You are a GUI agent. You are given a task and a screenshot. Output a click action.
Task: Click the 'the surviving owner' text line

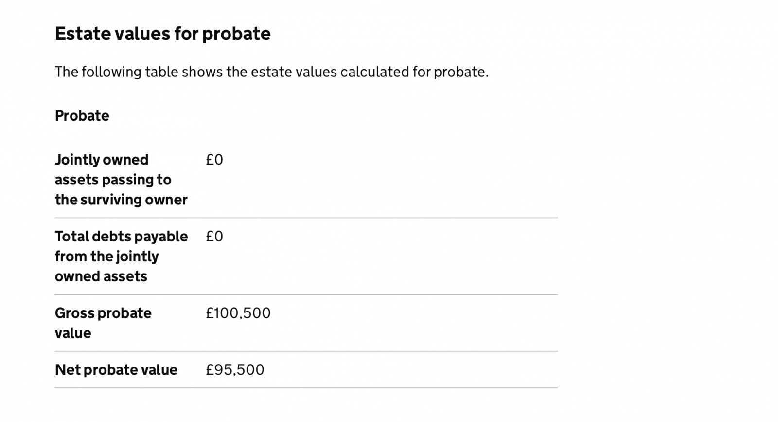[x=121, y=200]
